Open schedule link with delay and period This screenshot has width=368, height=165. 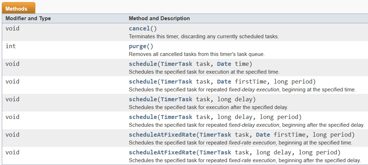143,117
